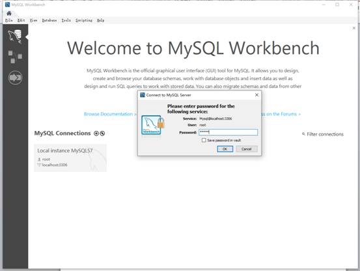The image size is (360, 271).
Task: Open the Scripting menu
Action: coord(84,20)
